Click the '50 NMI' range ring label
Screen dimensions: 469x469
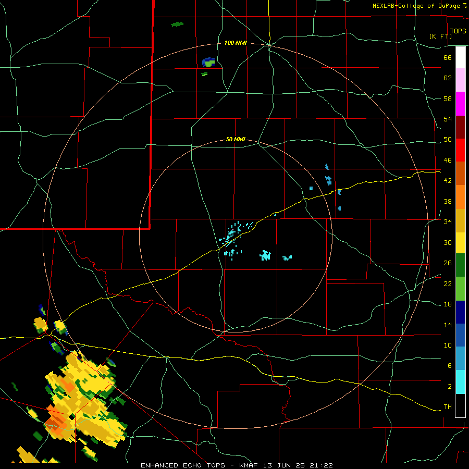click(236, 139)
